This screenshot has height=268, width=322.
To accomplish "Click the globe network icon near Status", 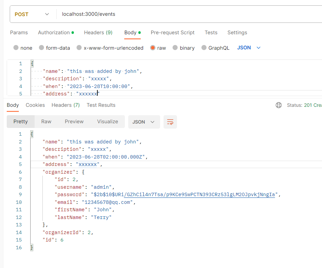I will click(279, 105).
